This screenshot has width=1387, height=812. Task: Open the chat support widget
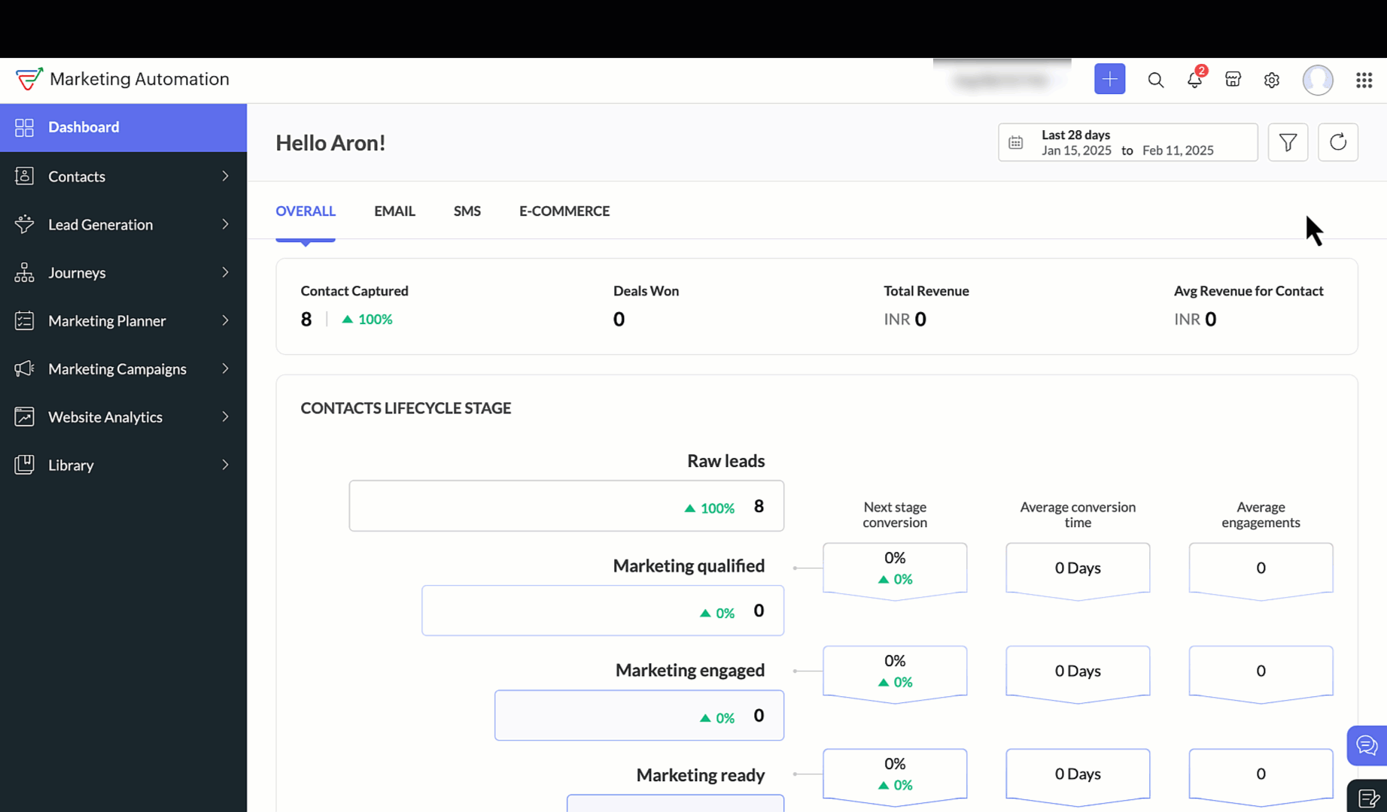1367,745
